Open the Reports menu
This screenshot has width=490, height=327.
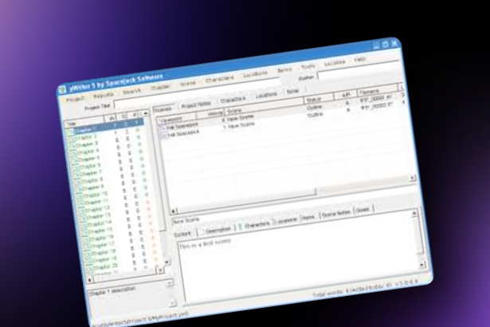103,95
